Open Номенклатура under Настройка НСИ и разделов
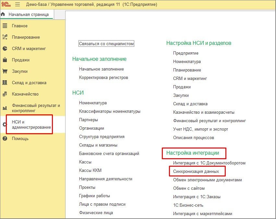The width and height of the screenshot is (276, 219). [187, 61]
